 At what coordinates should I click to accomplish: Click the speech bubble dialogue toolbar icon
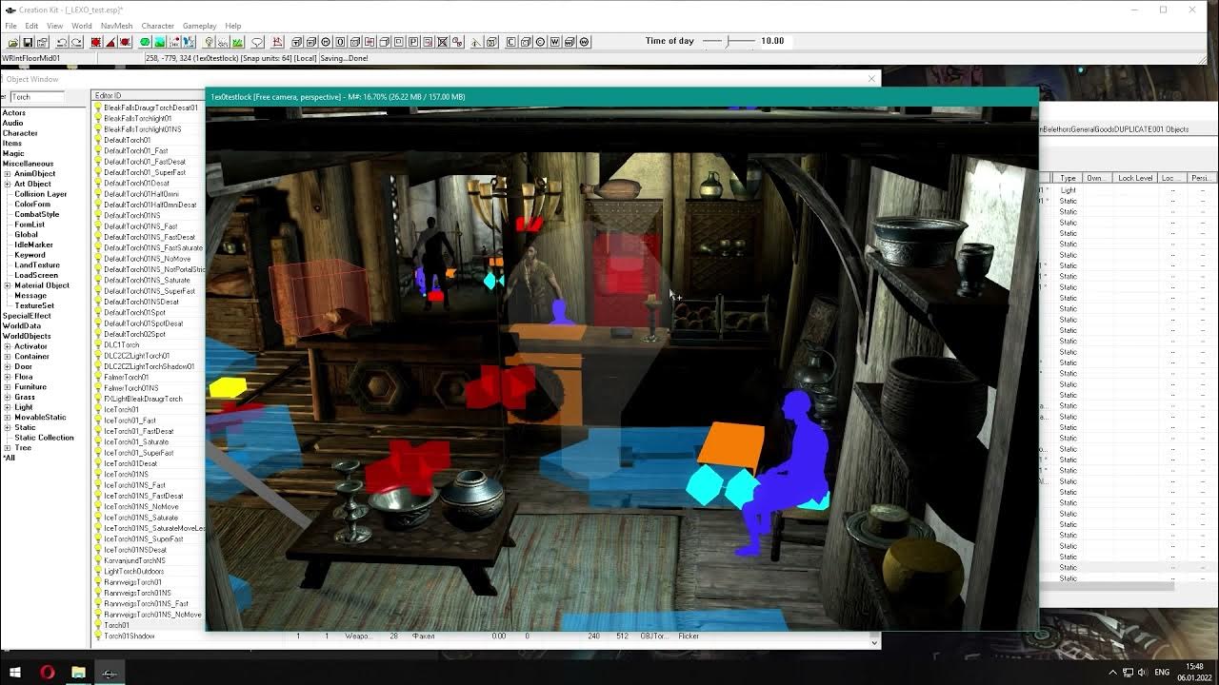click(x=257, y=42)
